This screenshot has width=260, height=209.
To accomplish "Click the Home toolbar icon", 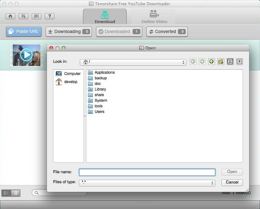I will pos(11,16).
